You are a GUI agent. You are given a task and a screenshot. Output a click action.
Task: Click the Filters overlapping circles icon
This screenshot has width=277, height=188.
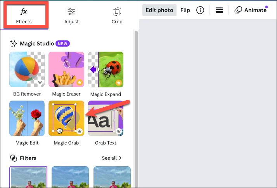pos(14,158)
